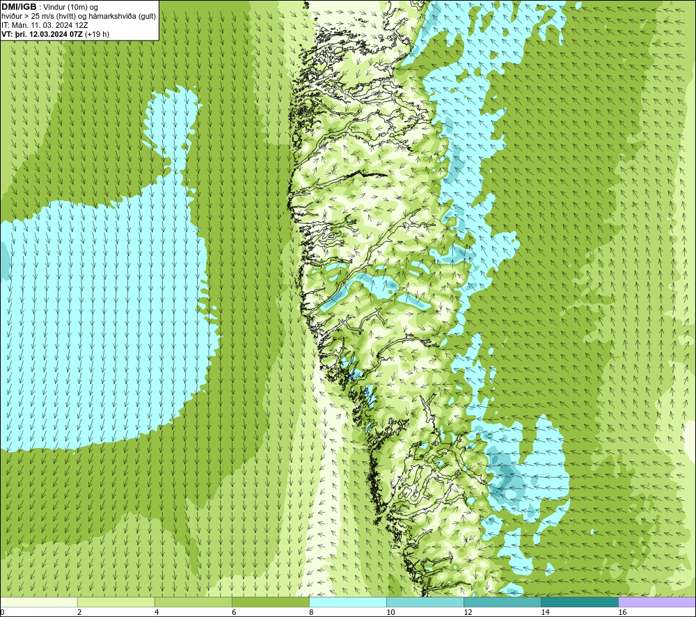696x617 pixels.
Task: Click the 'VT: þri. 12.03.2024 07Z' line
Action: point(55,34)
